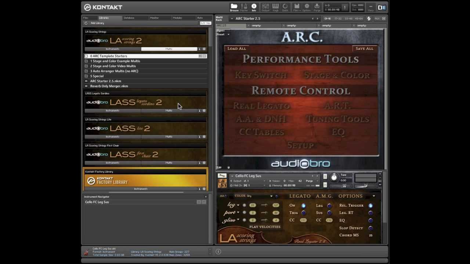Click the panic exclamation button
Screen dimensions: 470x264
coord(344,7)
